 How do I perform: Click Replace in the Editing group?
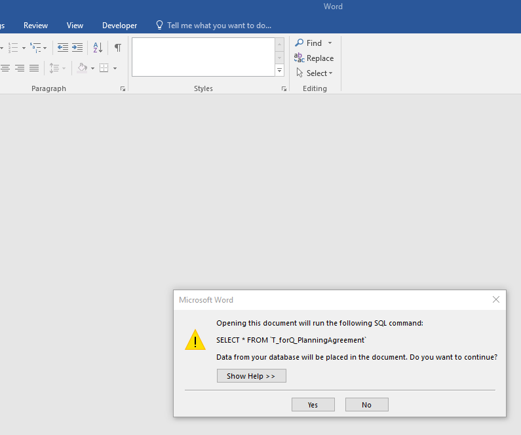click(x=314, y=58)
